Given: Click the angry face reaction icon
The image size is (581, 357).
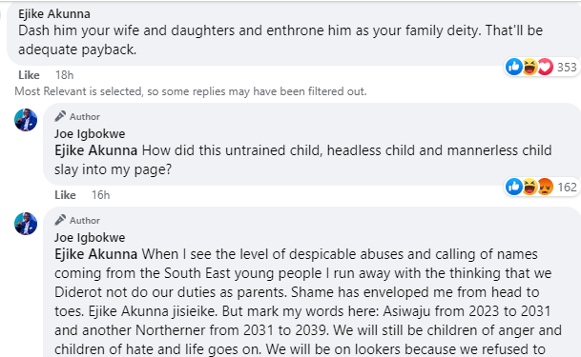Looking at the screenshot, I should point(545,187).
